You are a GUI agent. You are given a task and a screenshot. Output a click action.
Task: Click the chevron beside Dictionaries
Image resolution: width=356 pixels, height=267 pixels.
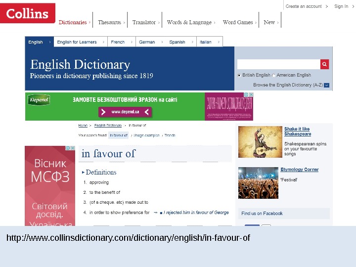pyautogui.click(x=89, y=22)
